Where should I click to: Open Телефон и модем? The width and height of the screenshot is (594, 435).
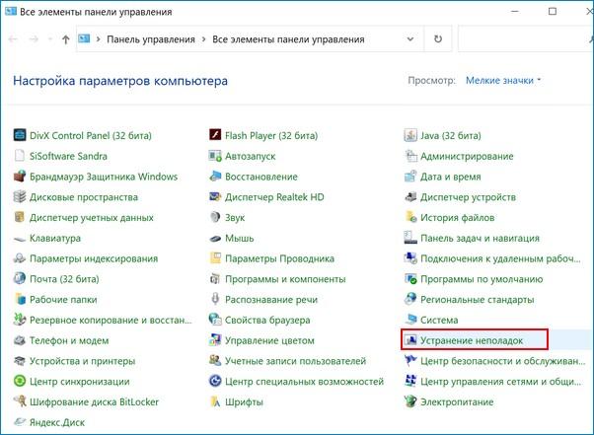[x=69, y=340]
